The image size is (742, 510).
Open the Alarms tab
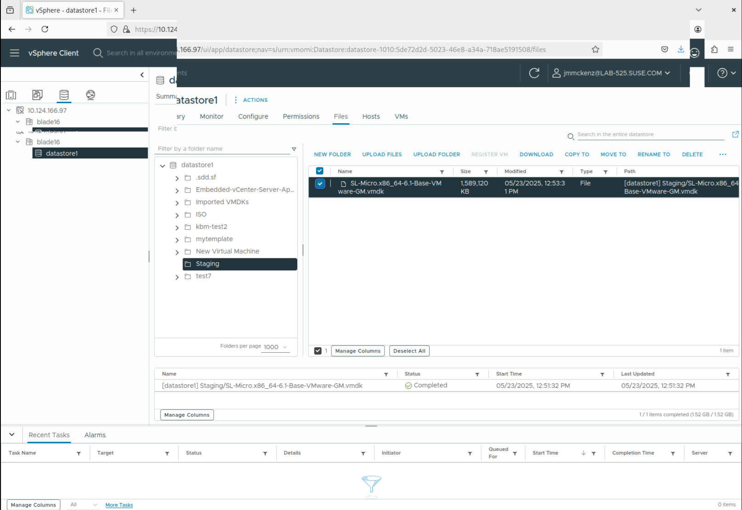tap(95, 435)
